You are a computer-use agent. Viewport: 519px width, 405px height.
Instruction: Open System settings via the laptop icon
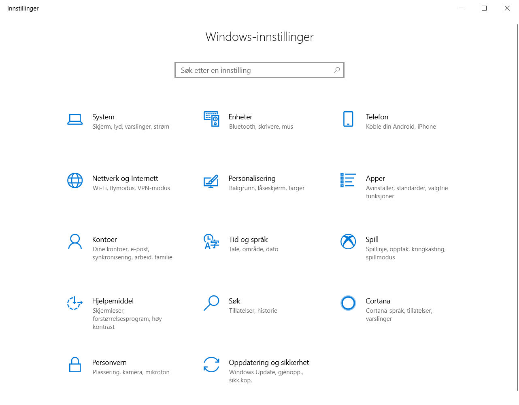[x=75, y=119]
